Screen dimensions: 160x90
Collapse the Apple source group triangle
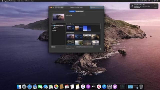(x=52, y=24)
